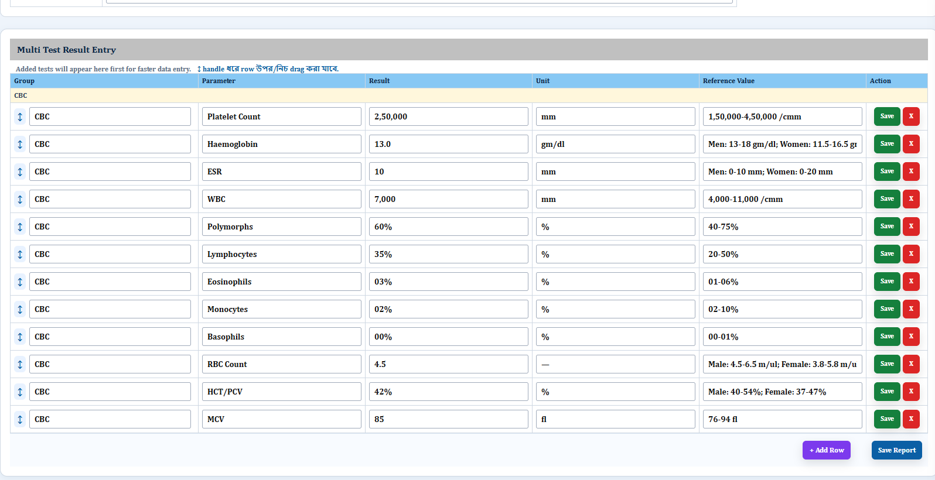
Task: Edit the HCT/PCV reference value field
Action: (x=783, y=392)
